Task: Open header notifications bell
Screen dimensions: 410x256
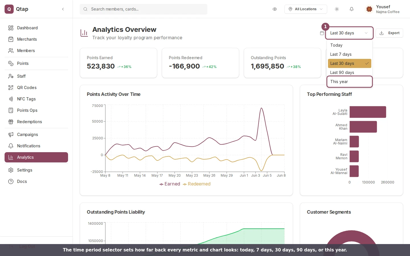Action: [352, 9]
